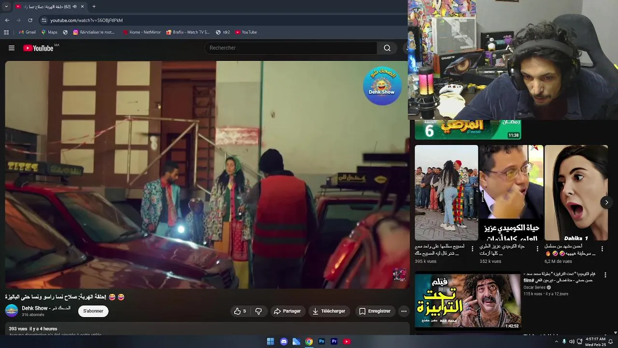The height and width of the screenshot is (348, 618).
Task: Open the unnamed globe bookmark
Action: click(65, 32)
